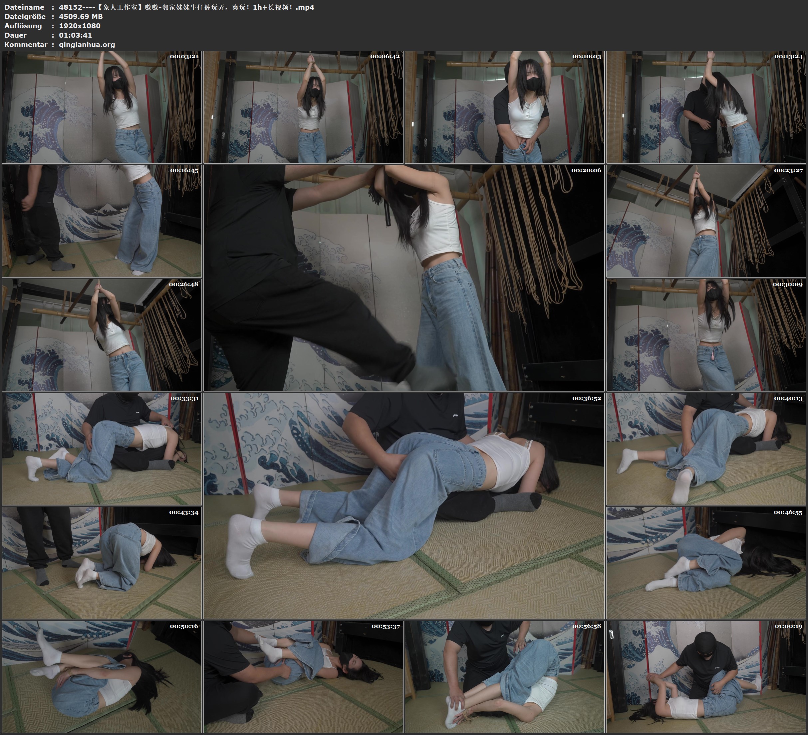Select the large frame marked 00:36:52

click(x=404, y=505)
